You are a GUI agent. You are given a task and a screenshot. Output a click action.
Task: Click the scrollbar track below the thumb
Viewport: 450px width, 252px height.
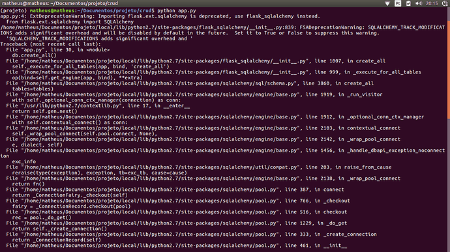tap(449, 185)
